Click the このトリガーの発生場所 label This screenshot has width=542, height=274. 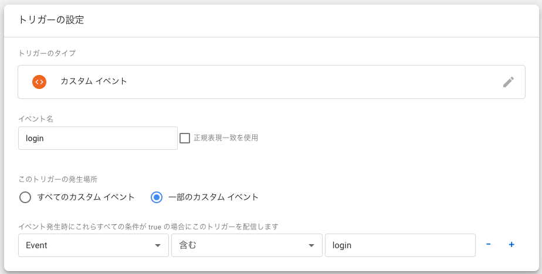click(x=57, y=179)
